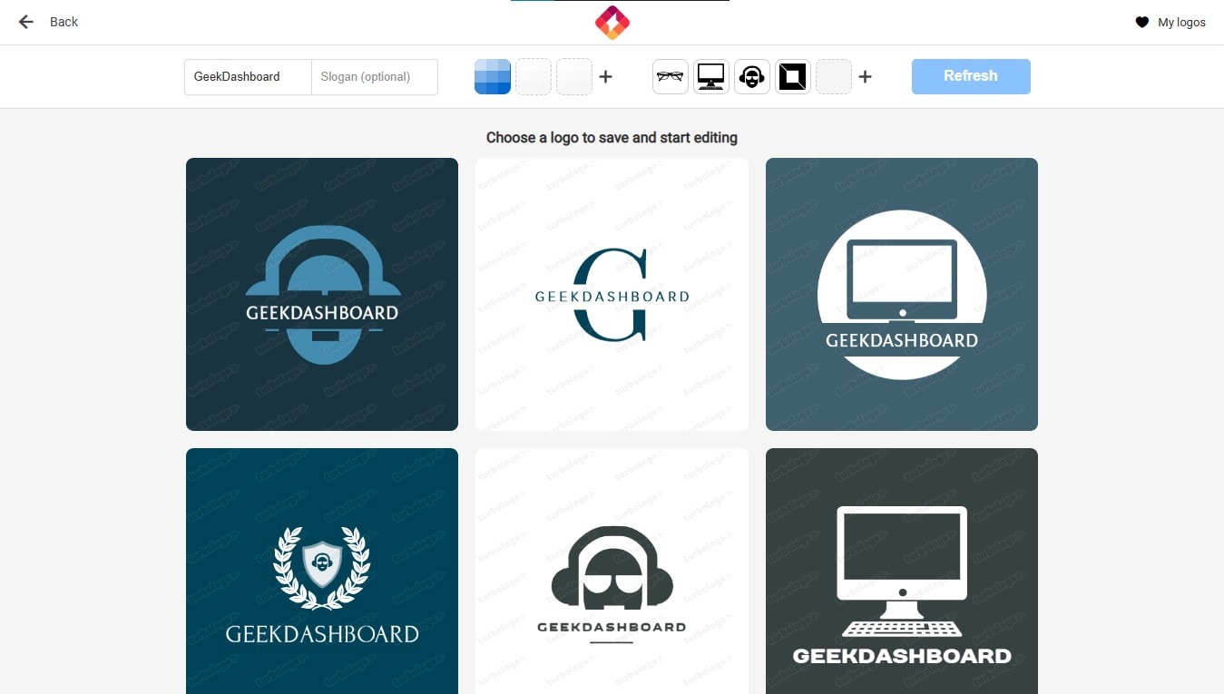
Task: Add a new icon using the plus sign
Action: coord(865,76)
